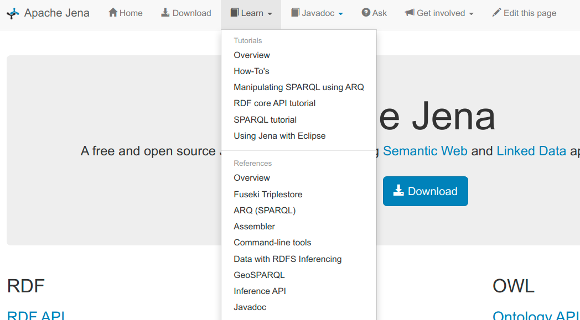Click the RDF section heading
Viewport: 580px width, 320px height.
pyautogui.click(x=26, y=286)
